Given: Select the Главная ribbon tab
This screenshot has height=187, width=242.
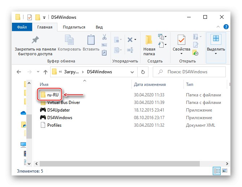Looking at the screenshot, I should pyautogui.click(x=45, y=27).
